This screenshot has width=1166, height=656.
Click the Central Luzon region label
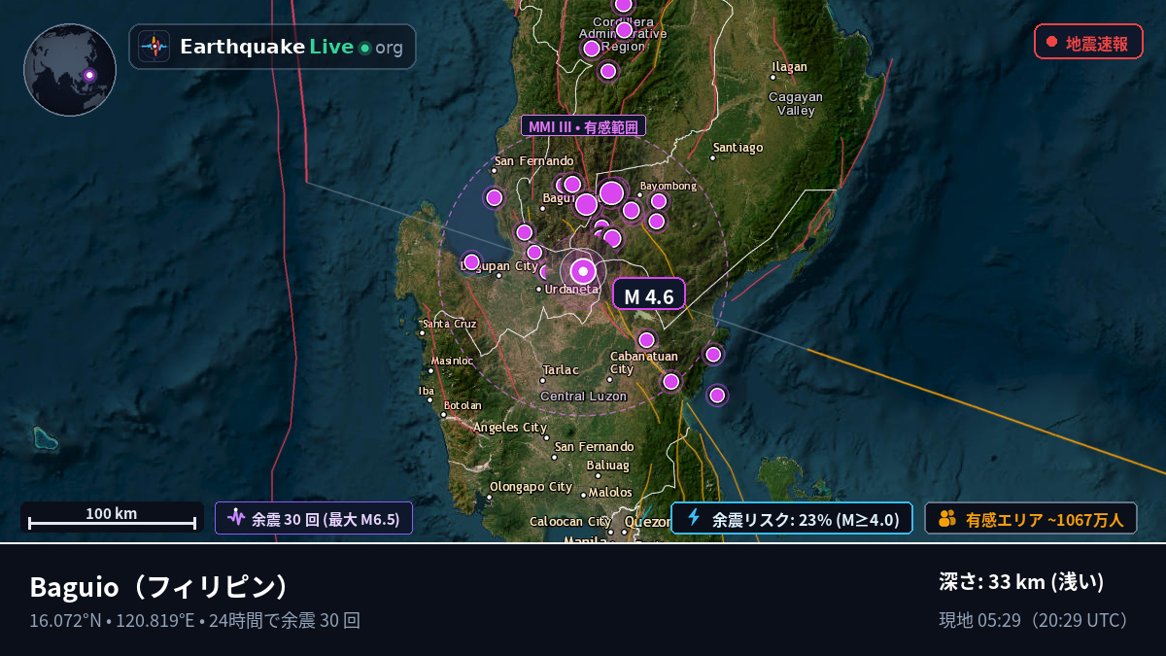tap(583, 396)
